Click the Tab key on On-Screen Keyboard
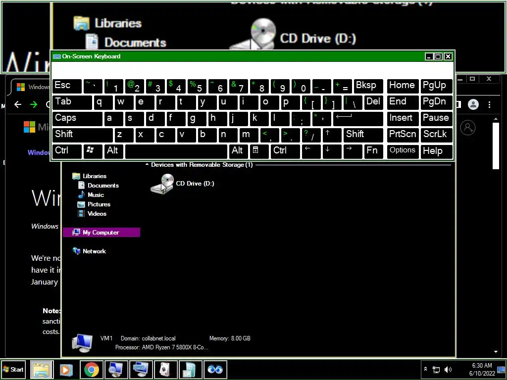The height and width of the screenshot is (380, 507). click(72, 102)
